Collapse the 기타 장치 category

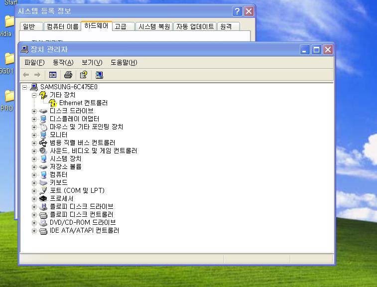click(34, 95)
